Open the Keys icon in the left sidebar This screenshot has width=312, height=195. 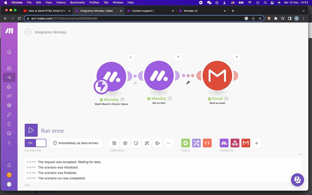(x=9, y=115)
